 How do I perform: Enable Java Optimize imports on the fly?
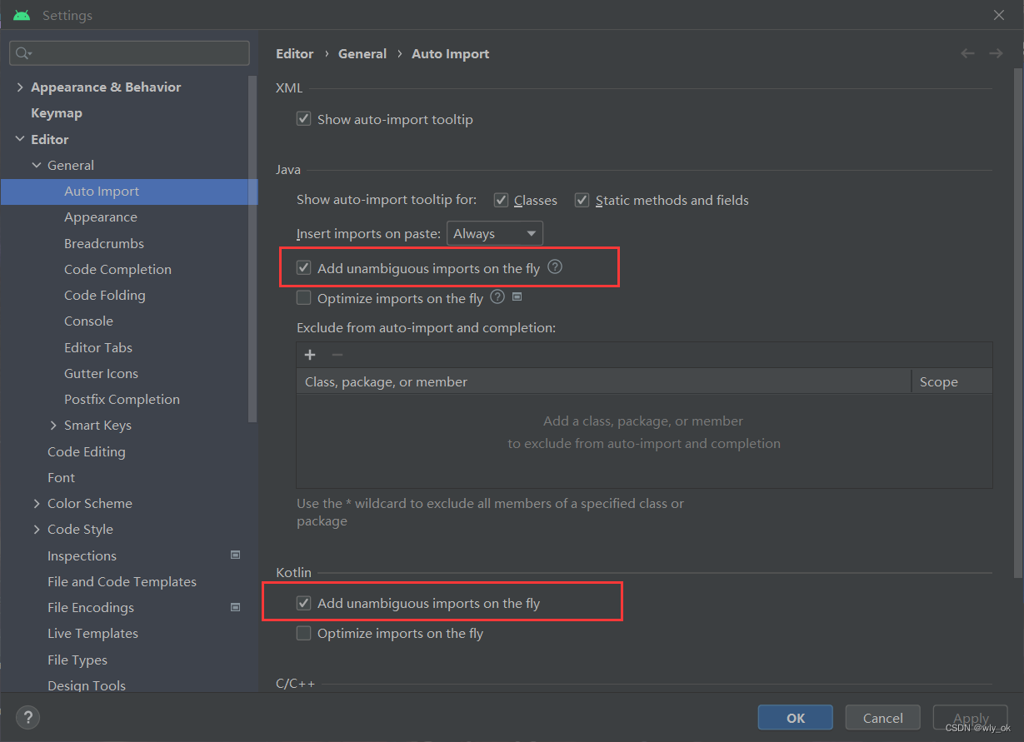(304, 298)
